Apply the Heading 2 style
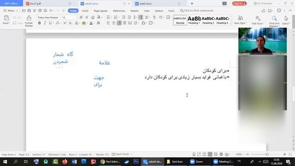The image size is (295, 166). [208, 20]
